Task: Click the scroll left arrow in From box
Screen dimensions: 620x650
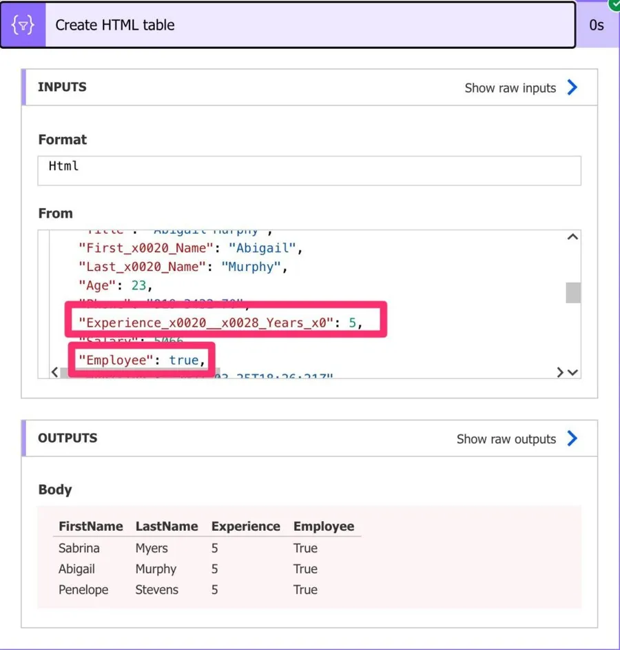Action: point(55,372)
